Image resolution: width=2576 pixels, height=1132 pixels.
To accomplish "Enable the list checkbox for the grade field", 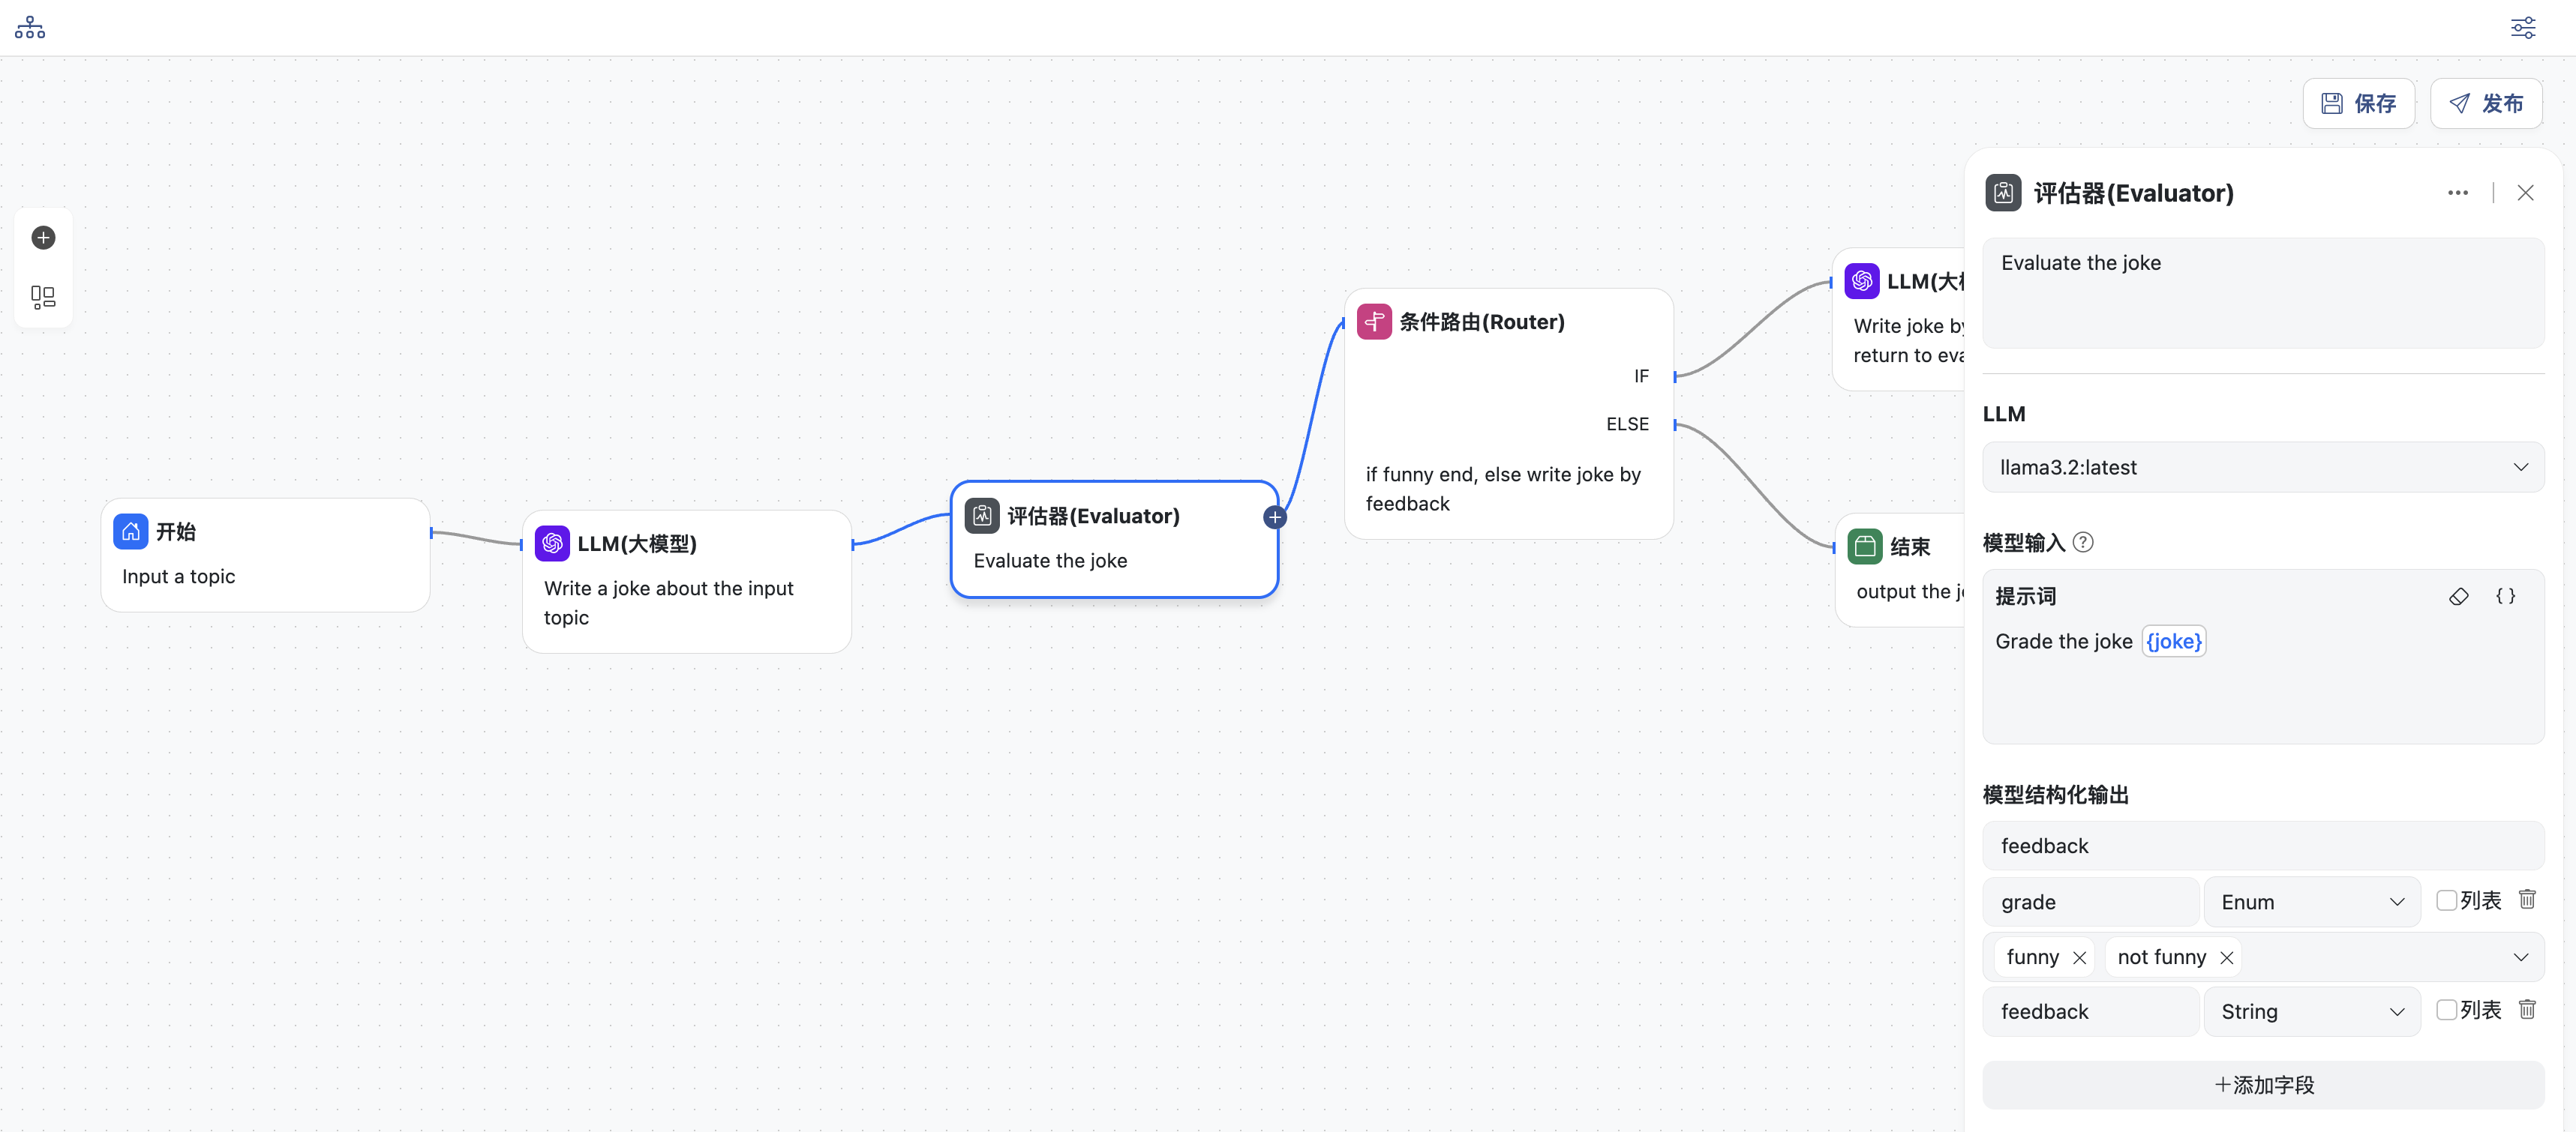I will (x=2446, y=900).
